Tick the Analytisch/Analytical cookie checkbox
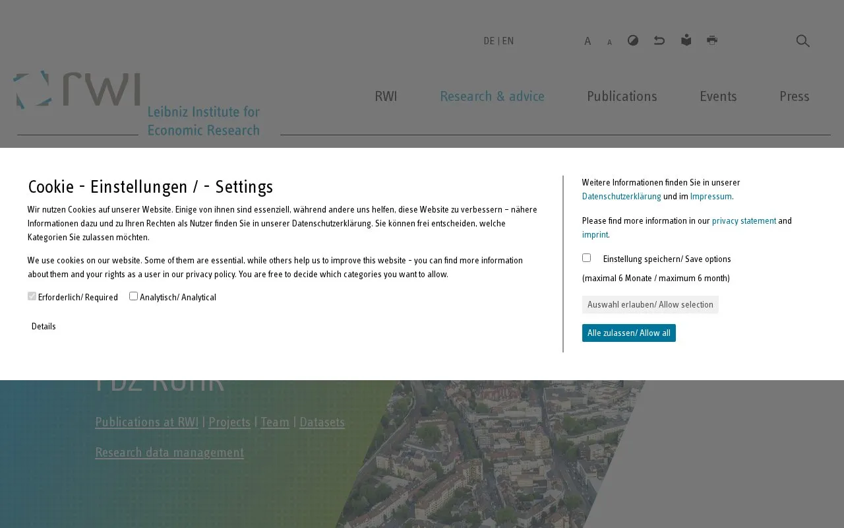 click(x=133, y=296)
